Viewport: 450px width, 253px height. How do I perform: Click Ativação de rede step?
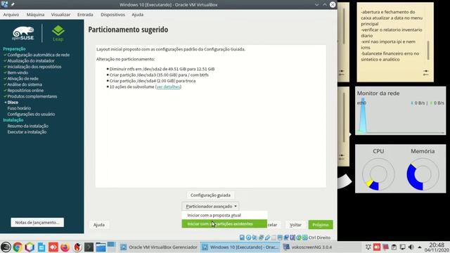[x=22, y=78]
